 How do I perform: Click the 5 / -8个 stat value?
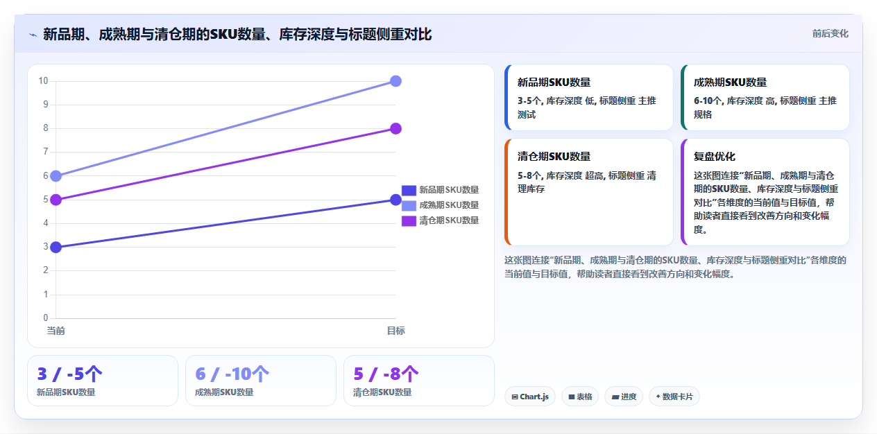pos(386,374)
